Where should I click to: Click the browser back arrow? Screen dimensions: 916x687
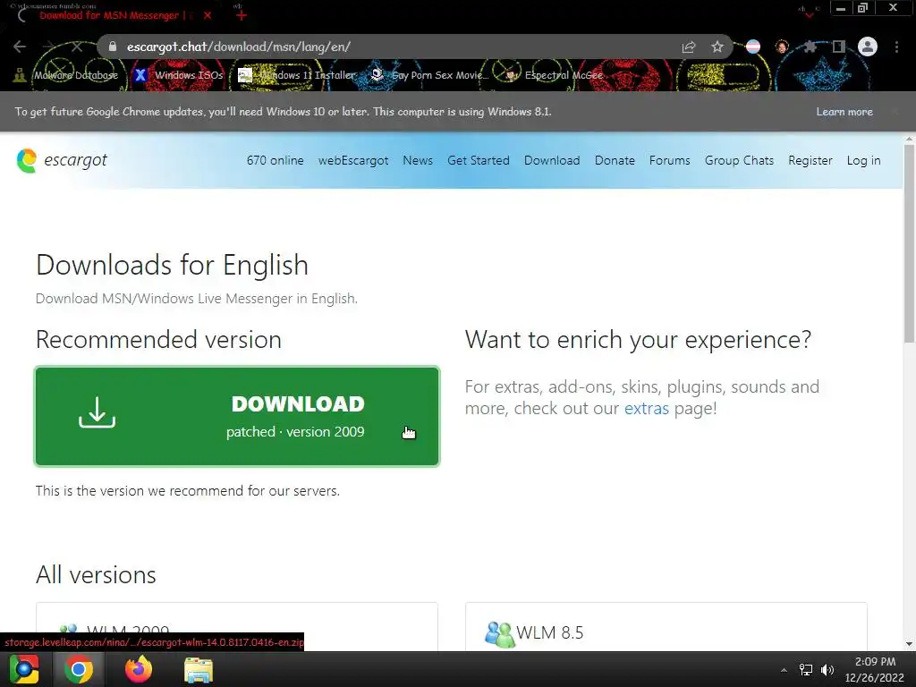click(20, 47)
